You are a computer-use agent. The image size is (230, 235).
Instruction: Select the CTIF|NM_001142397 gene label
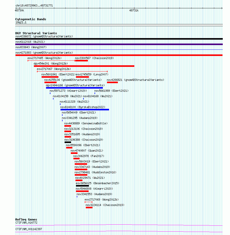pyautogui.click(x=29, y=229)
